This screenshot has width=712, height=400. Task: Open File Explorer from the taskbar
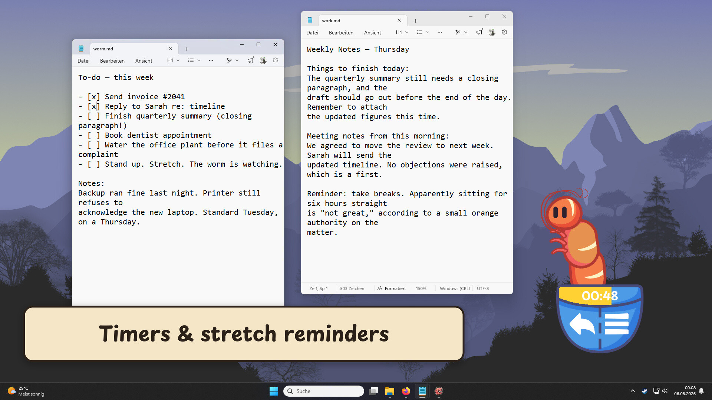390,391
